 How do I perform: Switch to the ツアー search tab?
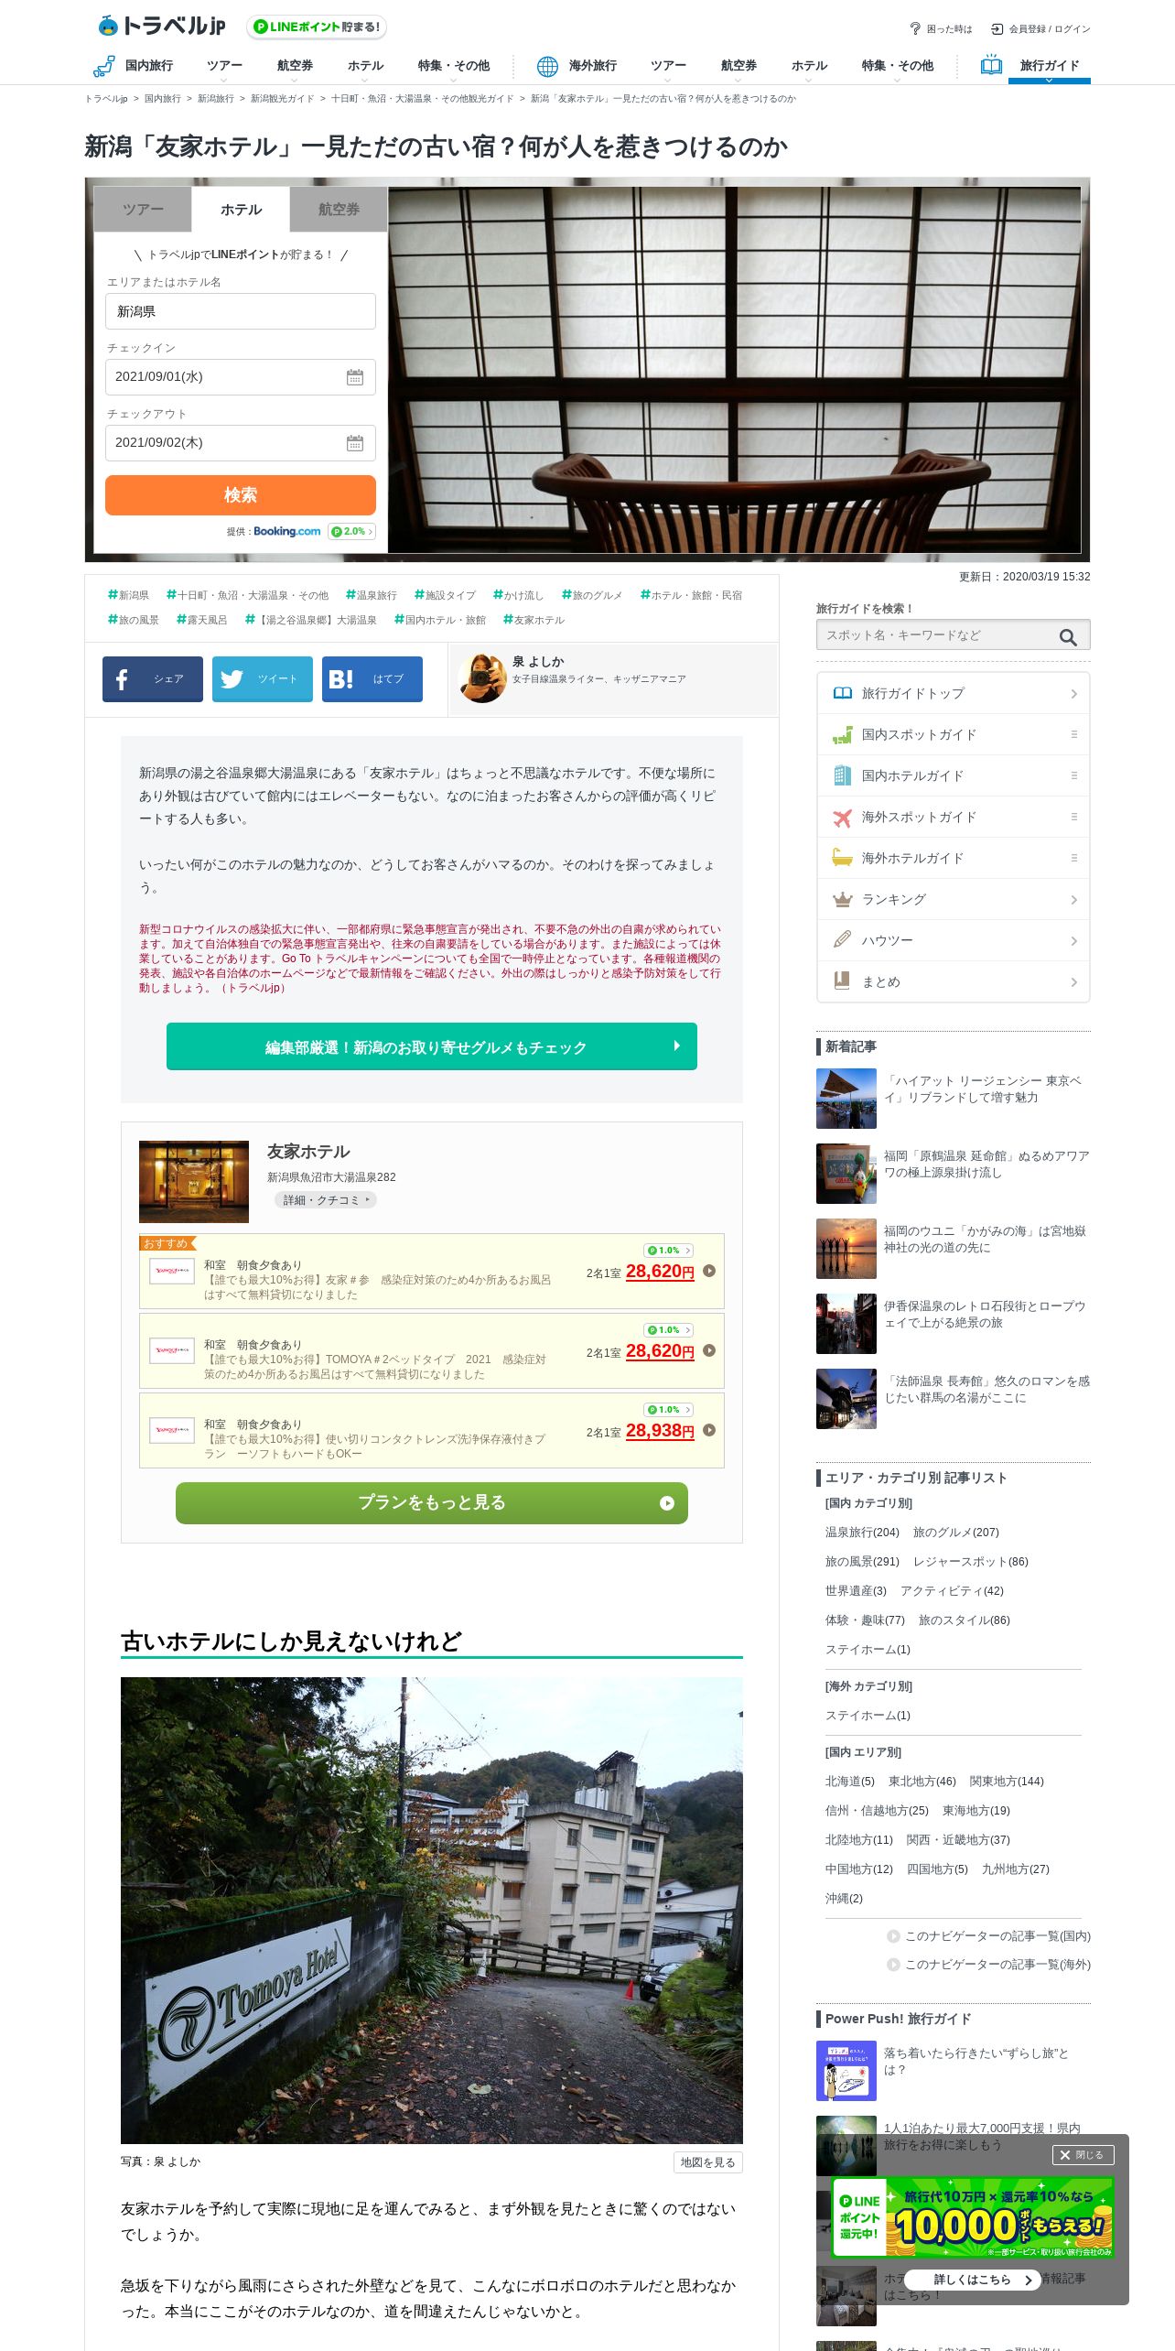coord(143,210)
